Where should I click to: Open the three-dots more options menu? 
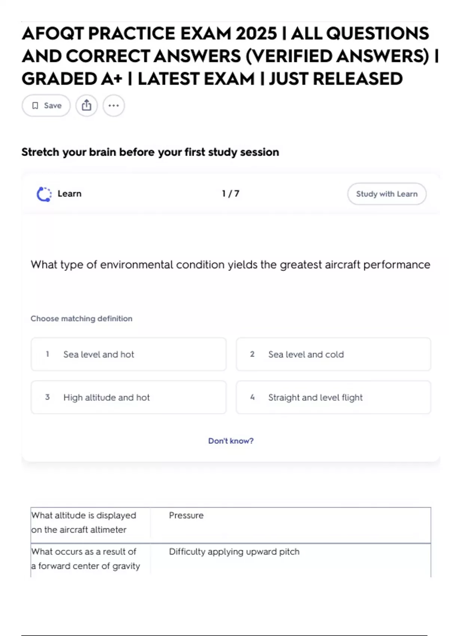tap(114, 106)
